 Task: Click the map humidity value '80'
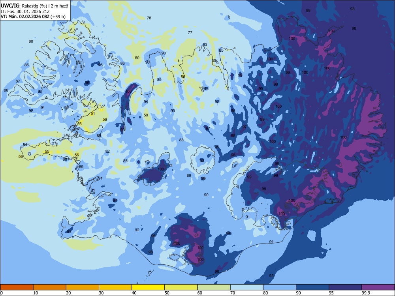click(x=31, y=41)
